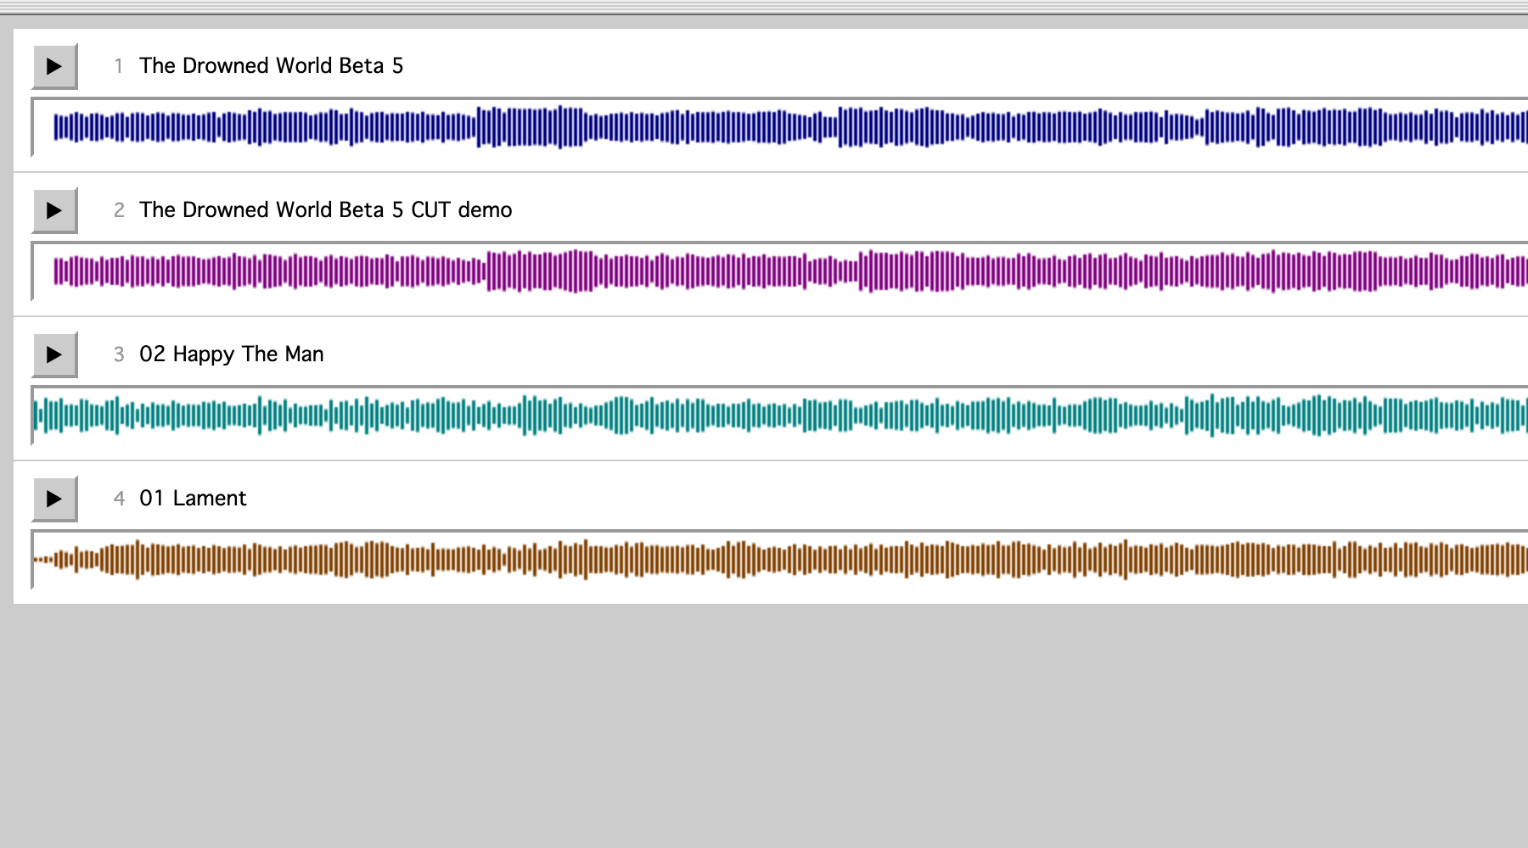
Task: Click track number 1
Action: [x=119, y=66]
